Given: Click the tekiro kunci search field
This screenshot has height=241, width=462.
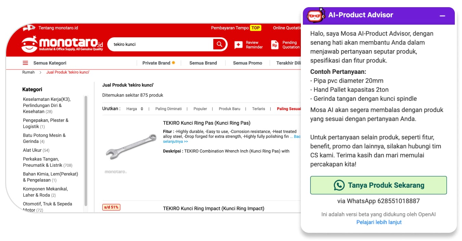Looking at the screenshot, I should coord(161,44).
